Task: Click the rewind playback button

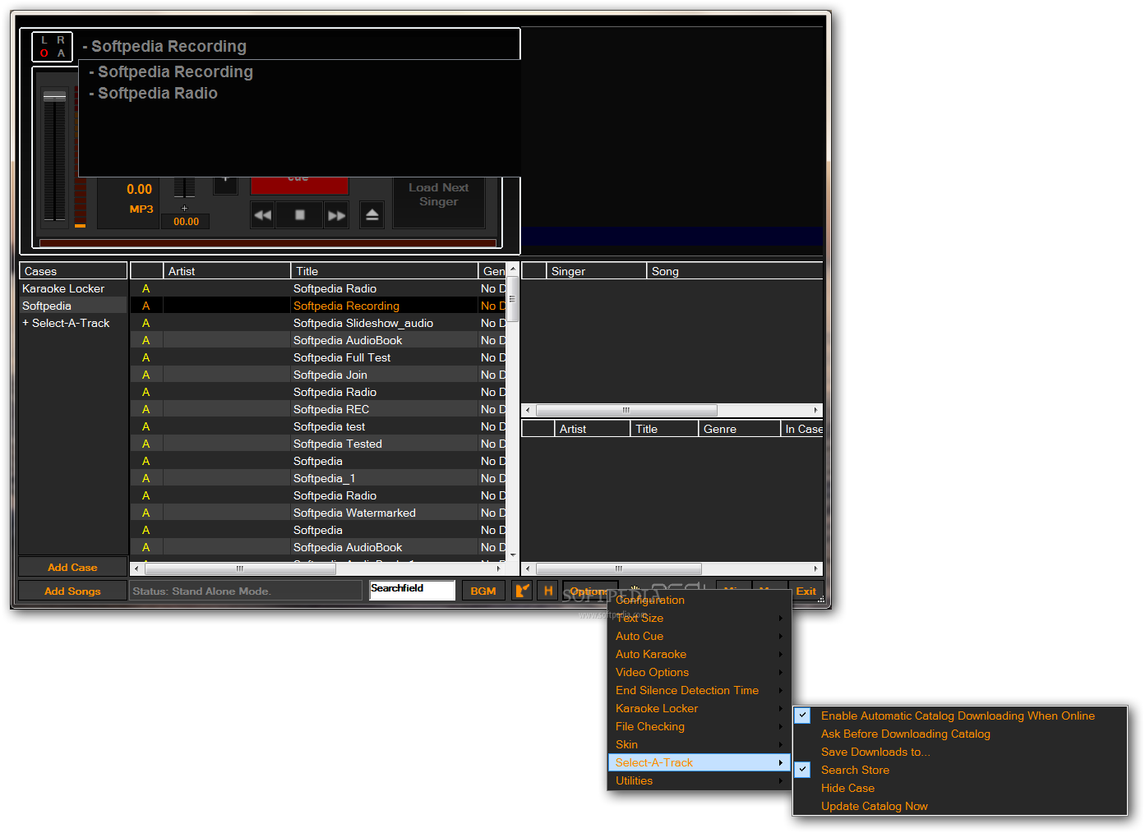Action: (x=263, y=215)
